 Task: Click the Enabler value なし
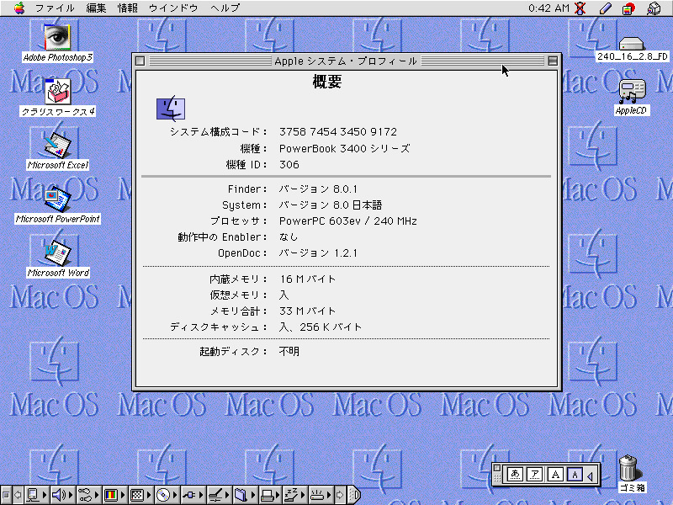[288, 237]
